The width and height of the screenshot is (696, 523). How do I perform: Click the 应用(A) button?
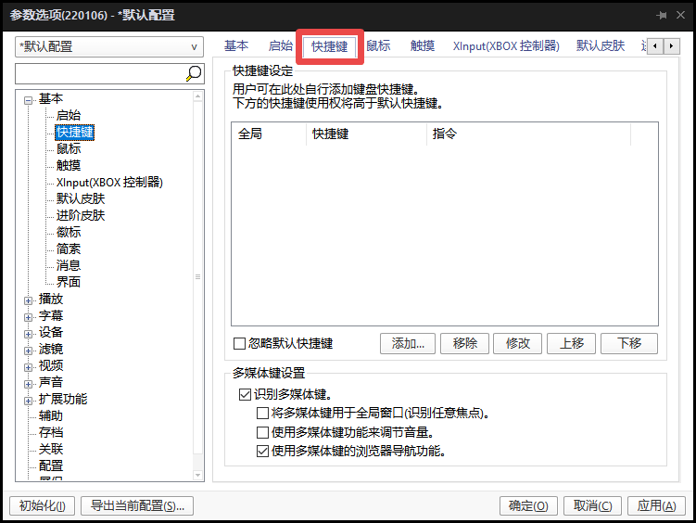tap(656, 505)
